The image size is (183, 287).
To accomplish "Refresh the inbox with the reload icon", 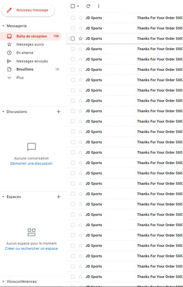I will click(x=88, y=6).
